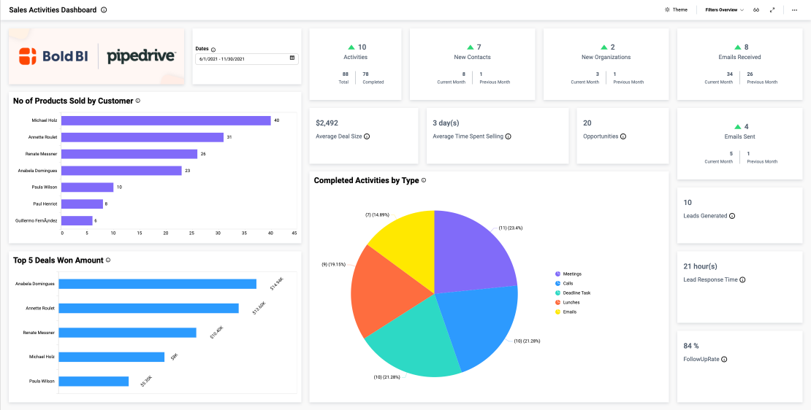Expand the Filters Overview dropdown

click(724, 10)
